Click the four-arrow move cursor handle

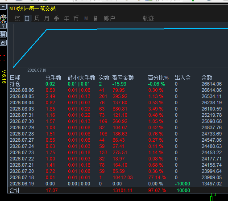coord(3,18)
